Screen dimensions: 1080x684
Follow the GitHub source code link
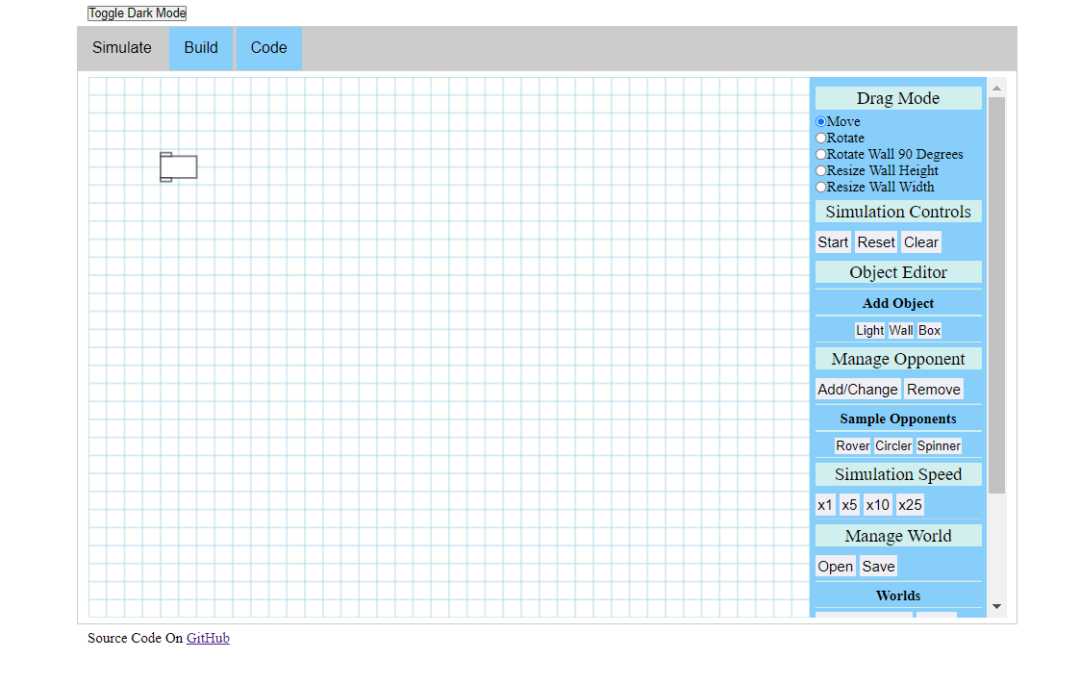coord(208,638)
